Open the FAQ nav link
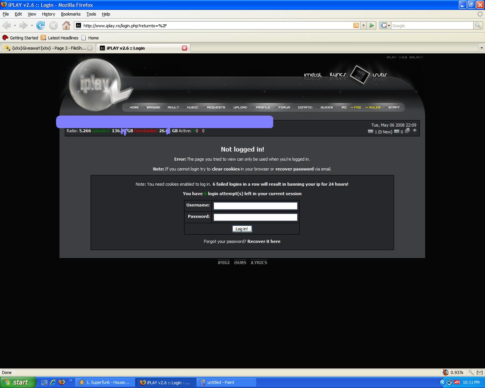This screenshot has height=388, width=485. click(x=357, y=107)
